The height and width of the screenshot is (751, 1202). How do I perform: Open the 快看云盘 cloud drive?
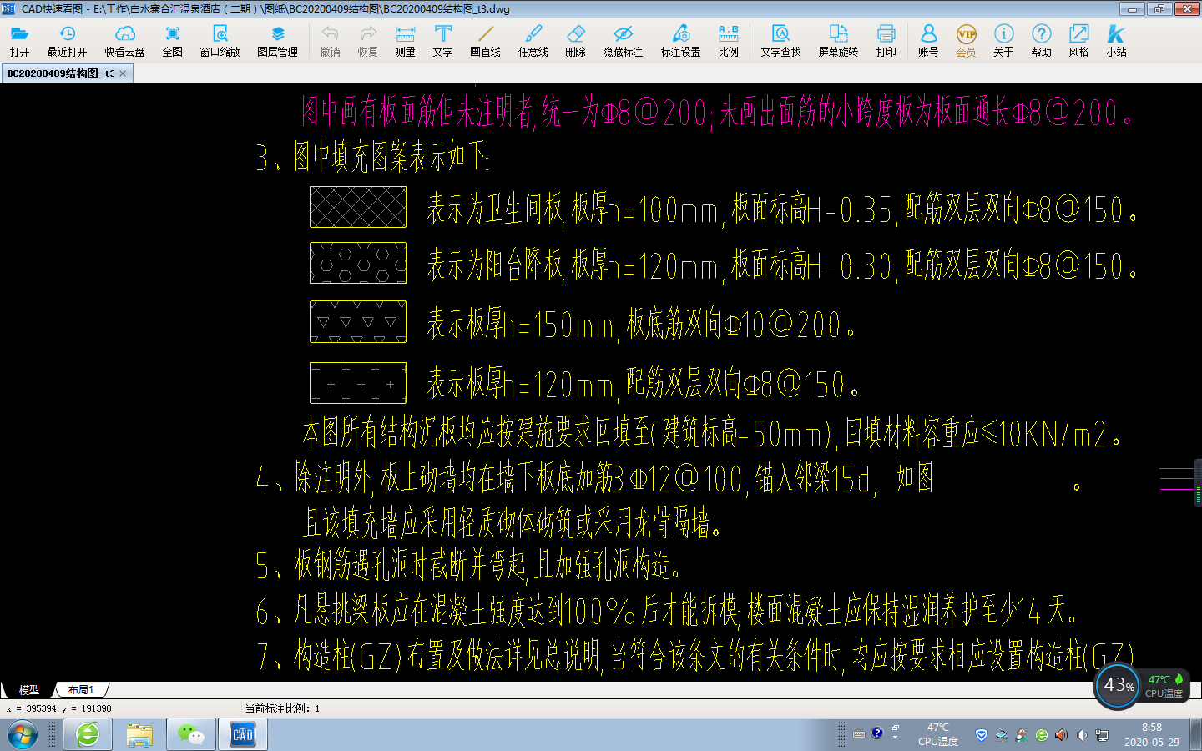(x=124, y=40)
